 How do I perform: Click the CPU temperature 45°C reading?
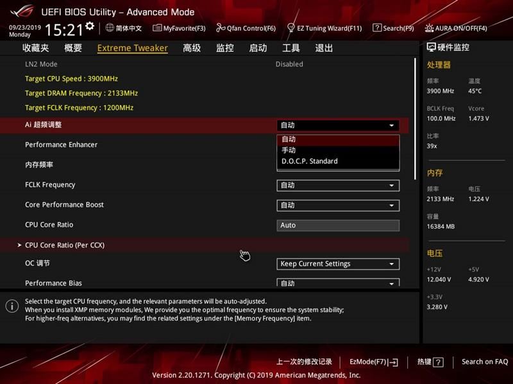(475, 91)
